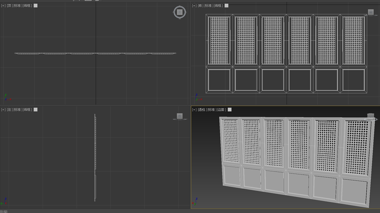Click the filter square icon in Perspective viewport header
Viewport: 380px width, 213px height.
(x=229, y=110)
